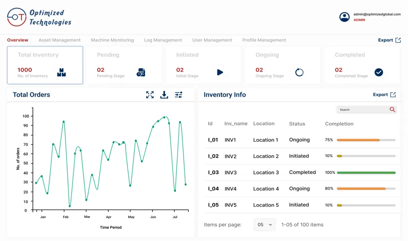Click Export in the top navigation bar
The image size is (408, 241).
point(389,40)
